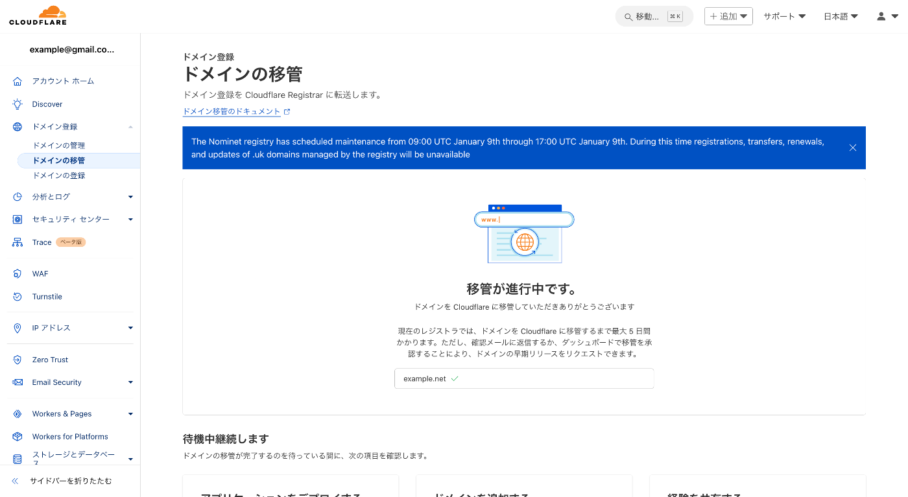Expand the Workers & Pages section arrow
908x497 pixels.
pos(130,414)
